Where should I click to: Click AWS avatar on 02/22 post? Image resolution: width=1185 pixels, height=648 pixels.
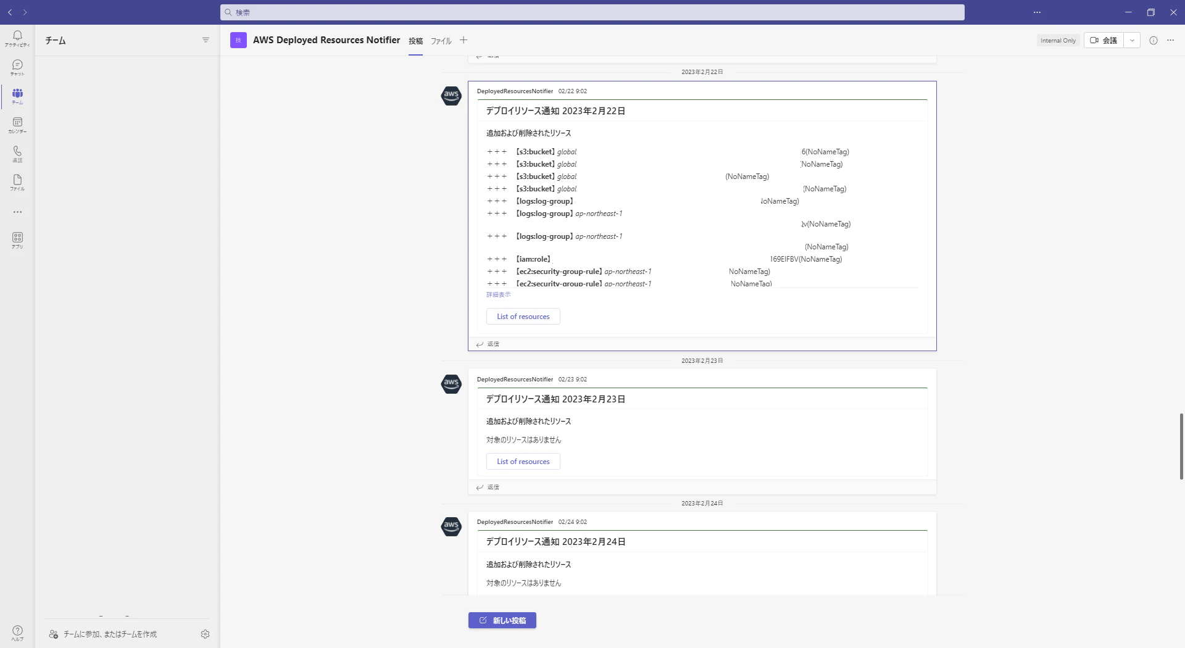pos(451,96)
